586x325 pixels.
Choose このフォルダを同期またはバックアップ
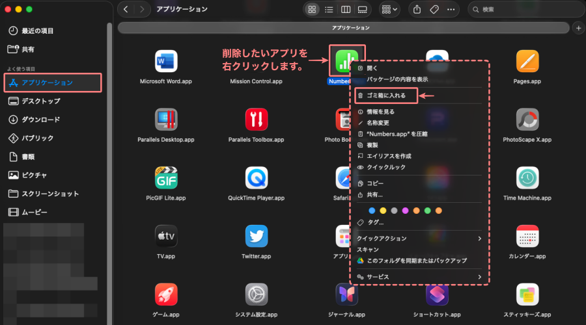[419, 261]
